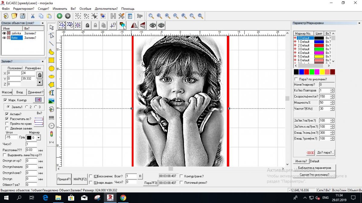This screenshot has height=203, width=362.
Task: Click the Save floppy disk icon
Action: pyautogui.click(x=23, y=16)
